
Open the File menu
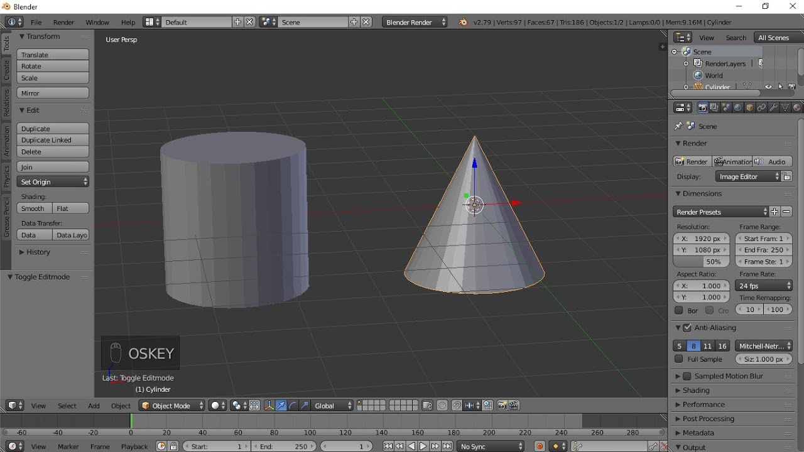[x=36, y=22]
